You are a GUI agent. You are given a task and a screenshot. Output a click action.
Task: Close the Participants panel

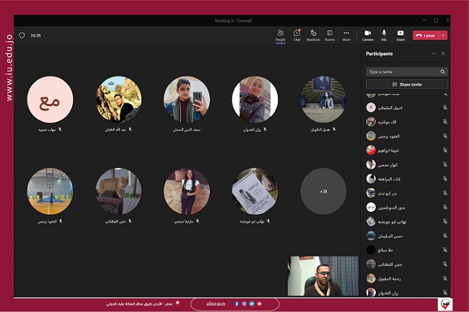pyautogui.click(x=443, y=53)
